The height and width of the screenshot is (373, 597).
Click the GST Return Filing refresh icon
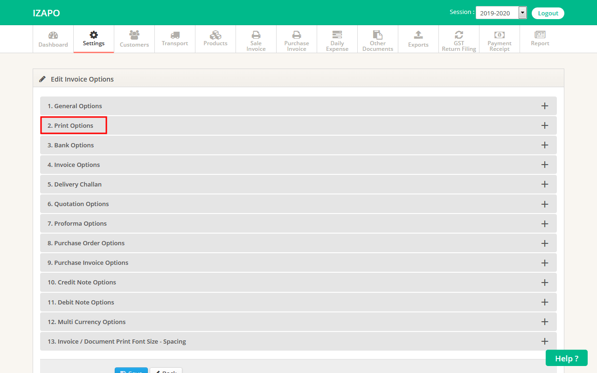click(x=459, y=35)
